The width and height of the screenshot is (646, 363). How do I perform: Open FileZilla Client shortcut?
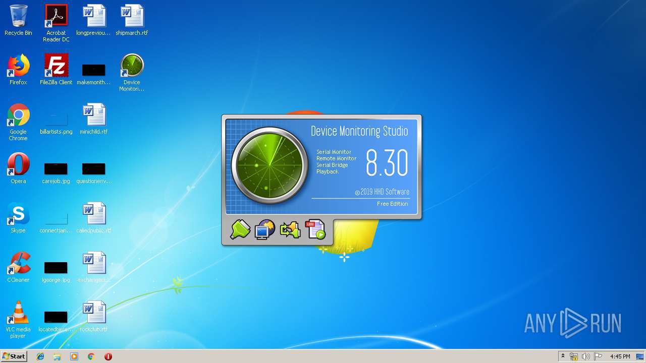coord(56,70)
